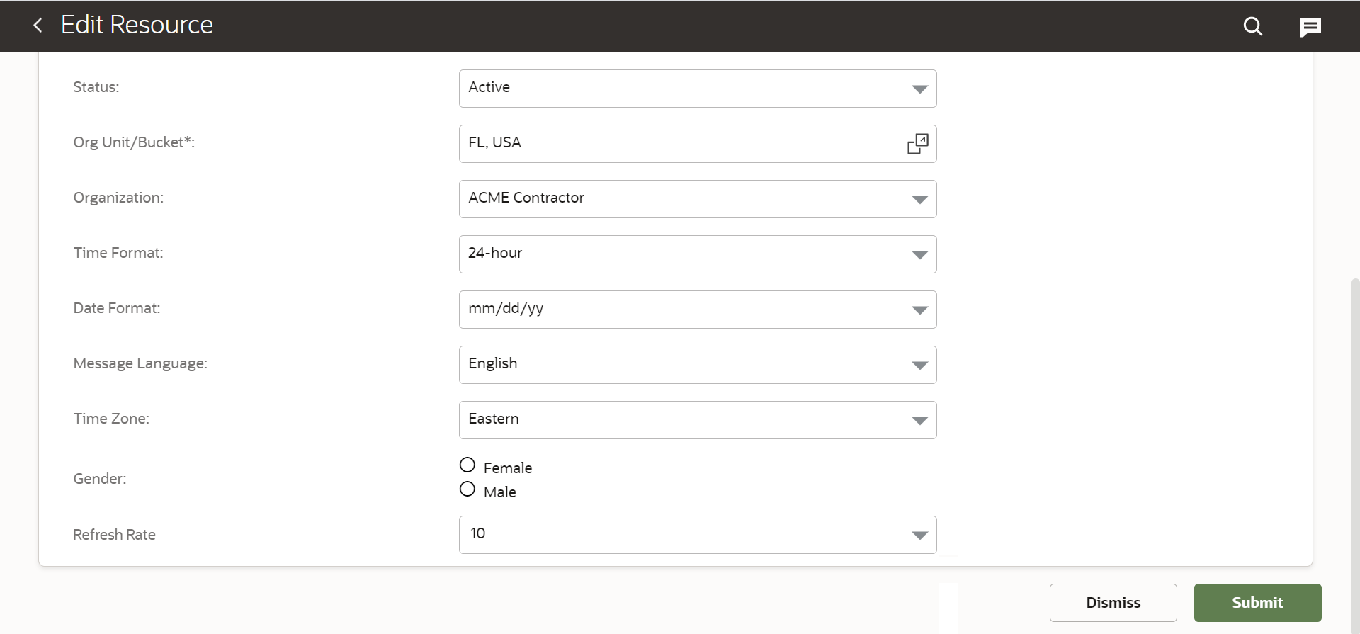Viewport: 1360px width, 634px height.
Task: Open the chat messages icon
Action: pyautogui.click(x=1310, y=27)
